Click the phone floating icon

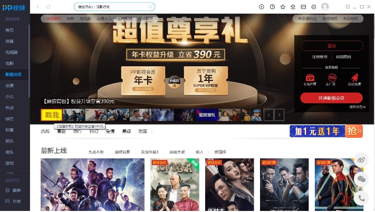[x=361, y=198]
